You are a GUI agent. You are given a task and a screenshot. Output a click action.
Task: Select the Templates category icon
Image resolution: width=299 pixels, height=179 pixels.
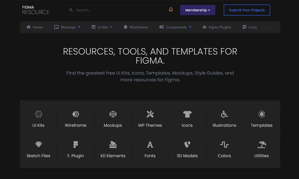pyautogui.click(x=262, y=114)
